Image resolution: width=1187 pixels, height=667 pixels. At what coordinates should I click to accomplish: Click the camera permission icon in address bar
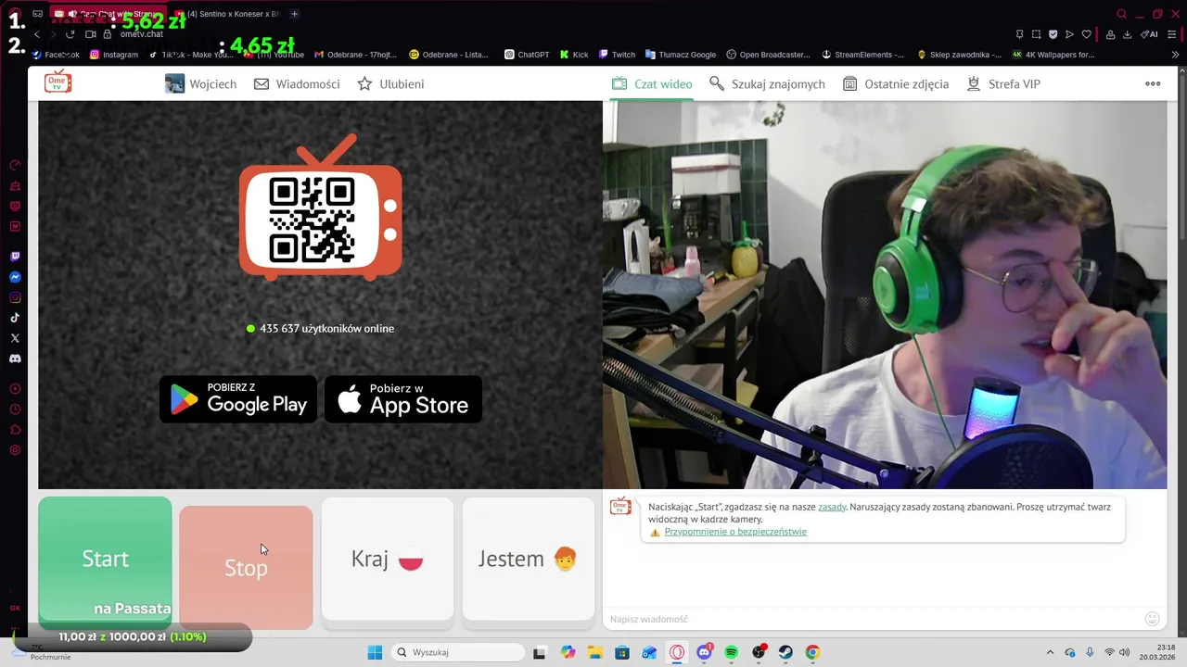[x=91, y=34]
